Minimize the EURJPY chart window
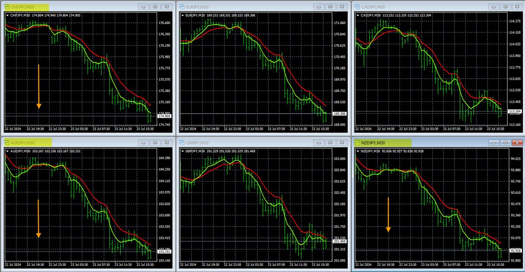This screenshot has width=525, height=272. (318, 7)
